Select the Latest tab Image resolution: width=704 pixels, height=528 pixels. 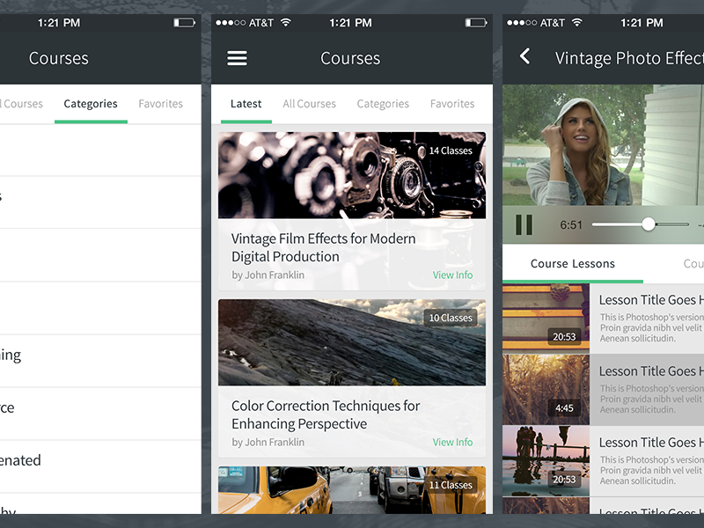[246, 104]
